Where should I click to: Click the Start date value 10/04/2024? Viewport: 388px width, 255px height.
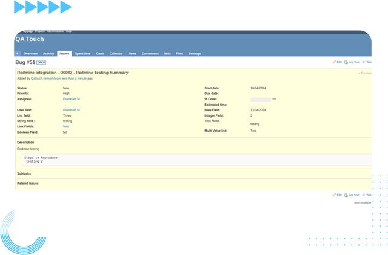(258, 88)
